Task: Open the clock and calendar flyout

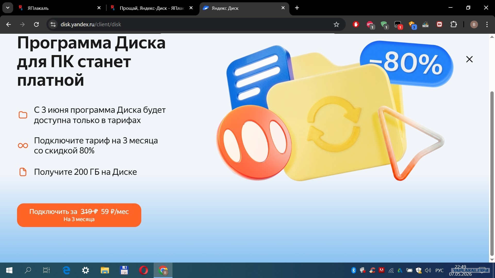Action: [x=460, y=270]
